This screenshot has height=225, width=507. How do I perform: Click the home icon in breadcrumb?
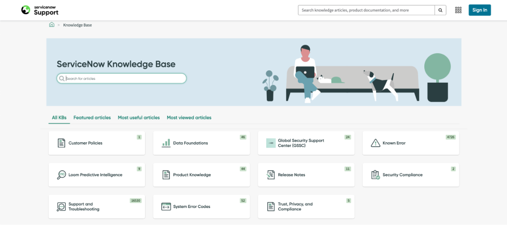[52, 24]
